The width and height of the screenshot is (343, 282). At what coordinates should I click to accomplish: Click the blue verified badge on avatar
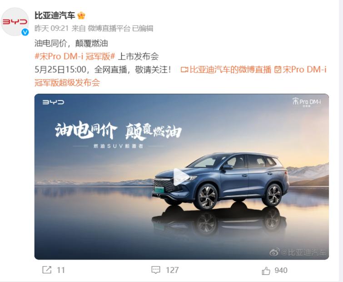coord(25,32)
